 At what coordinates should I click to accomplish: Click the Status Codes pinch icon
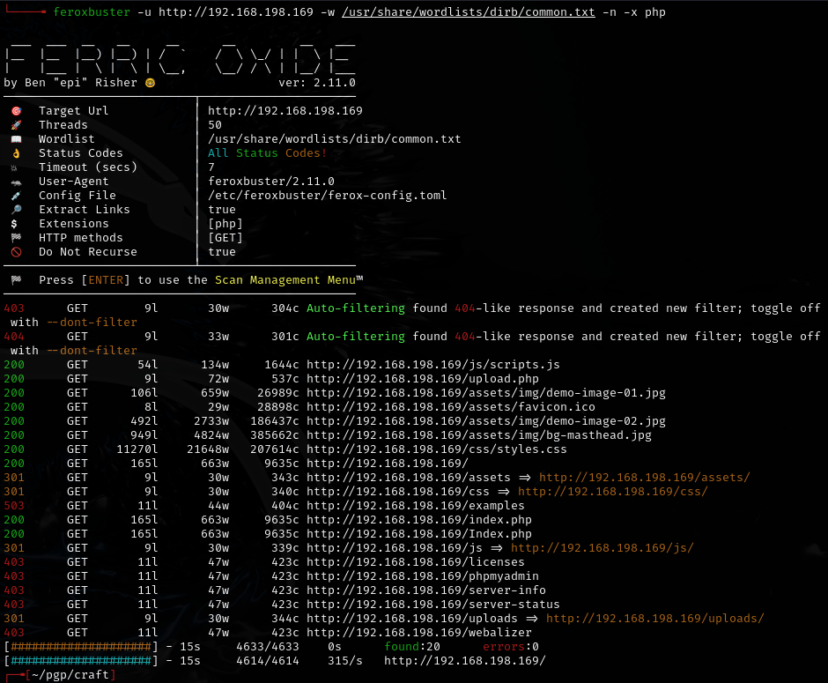16,152
